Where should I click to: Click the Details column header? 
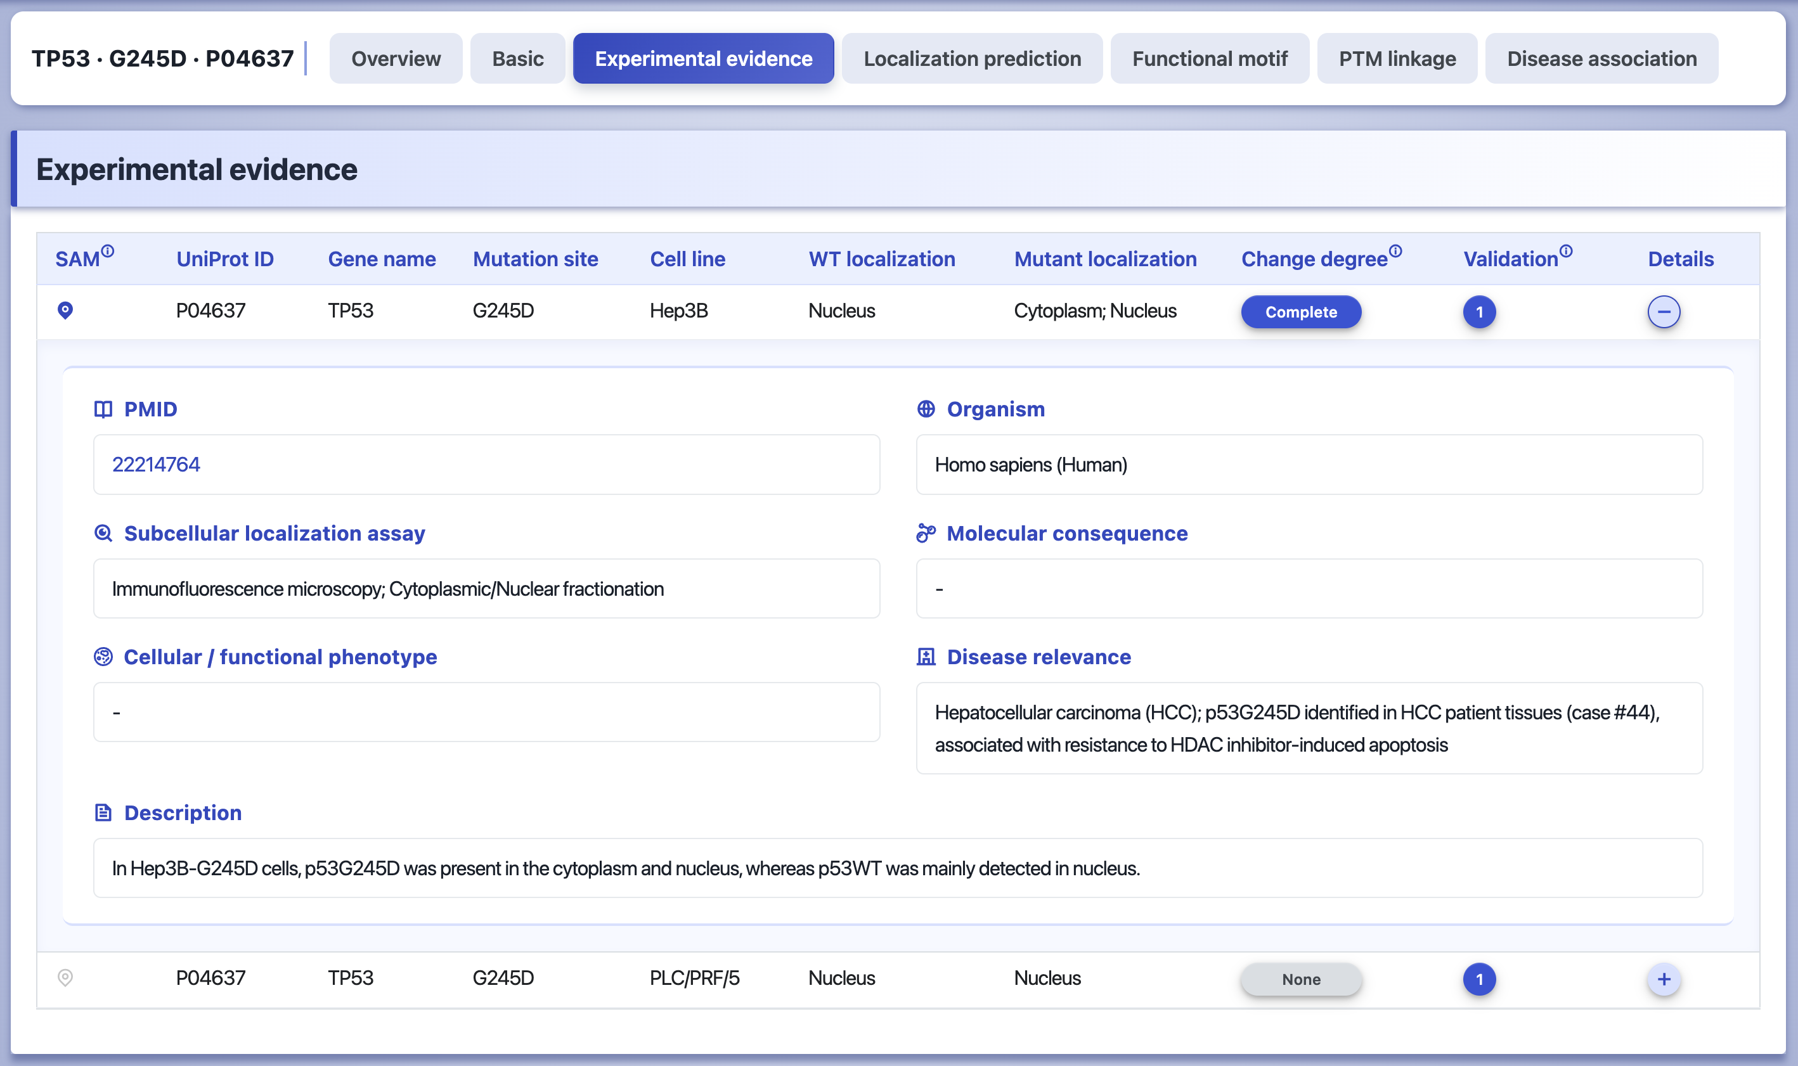click(x=1681, y=259)
